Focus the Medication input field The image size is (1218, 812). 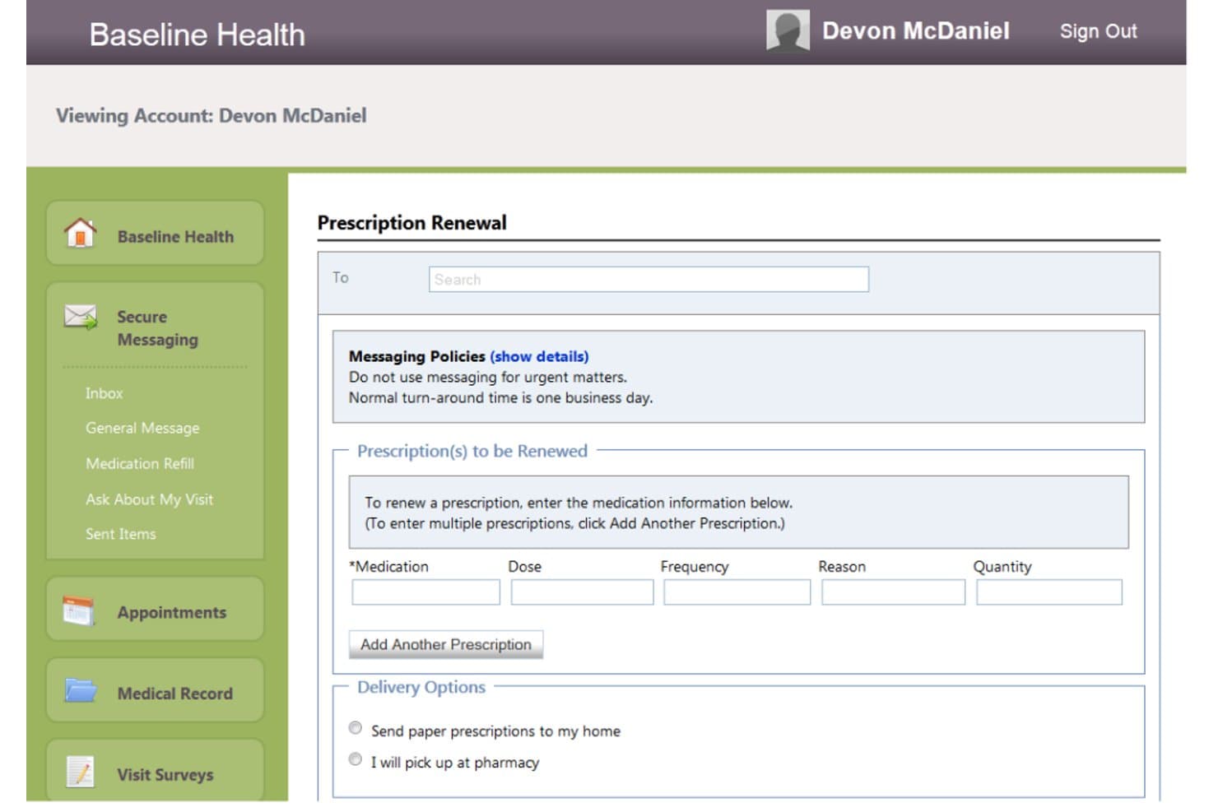[425, 592]
